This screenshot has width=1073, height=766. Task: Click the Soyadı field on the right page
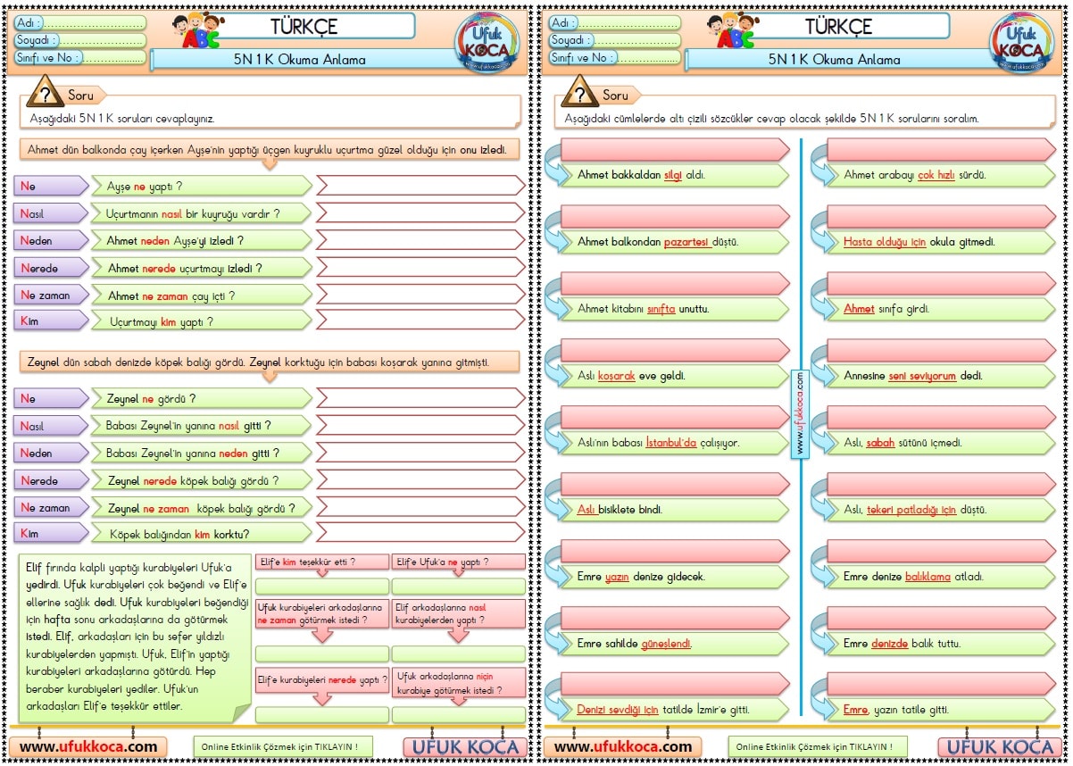click(x=614, y=40)
